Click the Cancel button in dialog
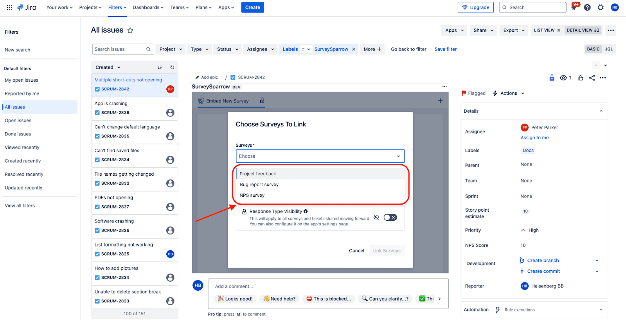This screenshot has height=320, width=626. click(356, 251)
